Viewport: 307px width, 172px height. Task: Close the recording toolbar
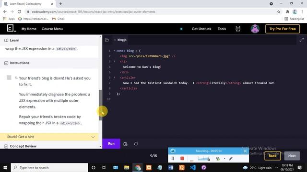click(245, 151)
